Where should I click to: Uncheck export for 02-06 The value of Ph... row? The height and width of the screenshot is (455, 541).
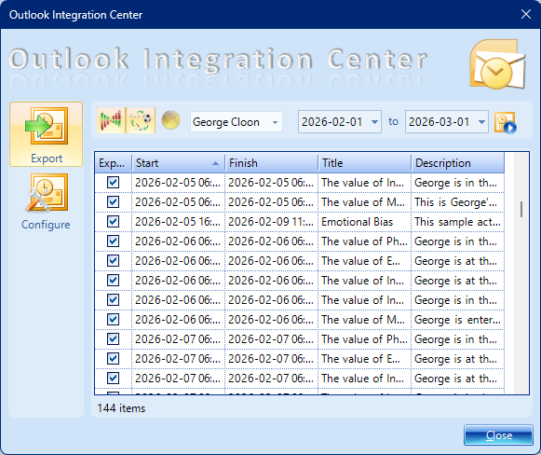coord(113,241)
